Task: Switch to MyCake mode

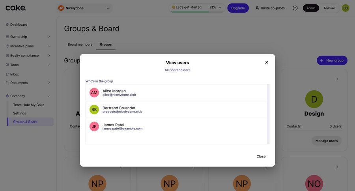Action: pos(329,8)
